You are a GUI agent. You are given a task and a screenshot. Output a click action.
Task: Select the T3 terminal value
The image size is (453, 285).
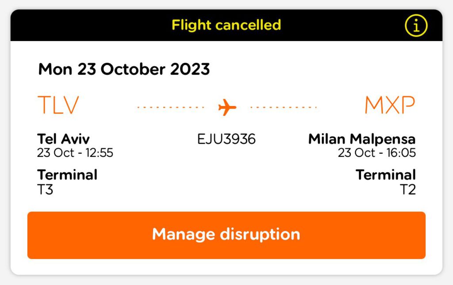(x=45, y=190)
